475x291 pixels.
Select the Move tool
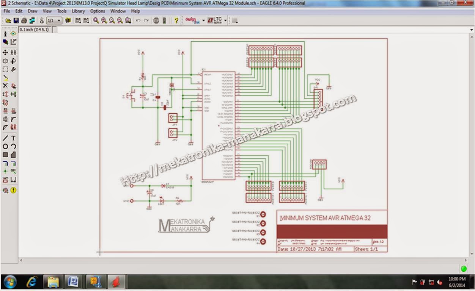(5, 53)
